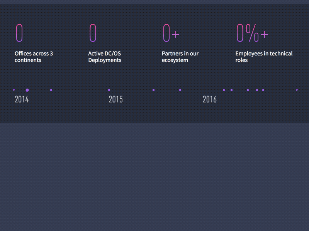The height and width of the screenshot is (231, 309).
Task: Click the "0%+" employees percentage counter
Action: (252, 33)
